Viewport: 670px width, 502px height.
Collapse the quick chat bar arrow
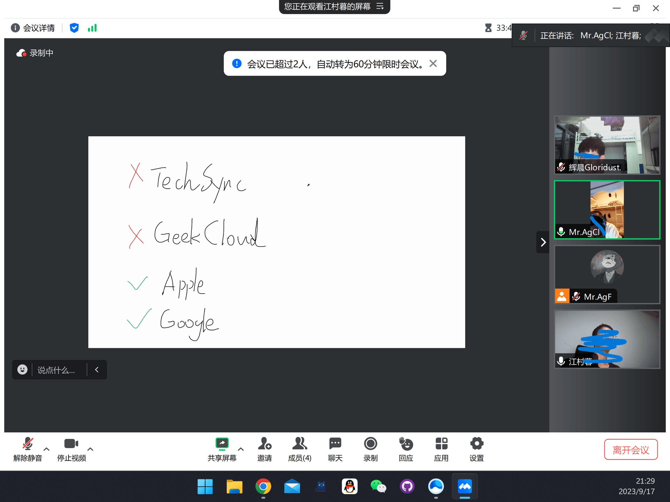(x=97, y=370)
